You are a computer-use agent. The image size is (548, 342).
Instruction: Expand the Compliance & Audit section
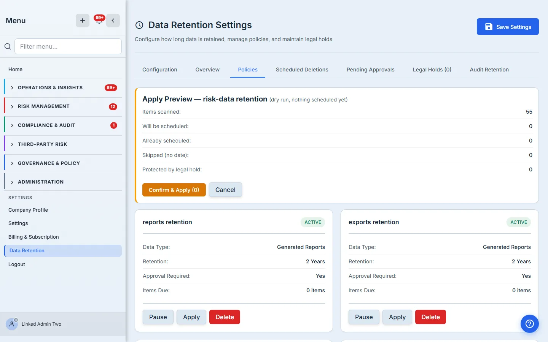pos(63,125)
